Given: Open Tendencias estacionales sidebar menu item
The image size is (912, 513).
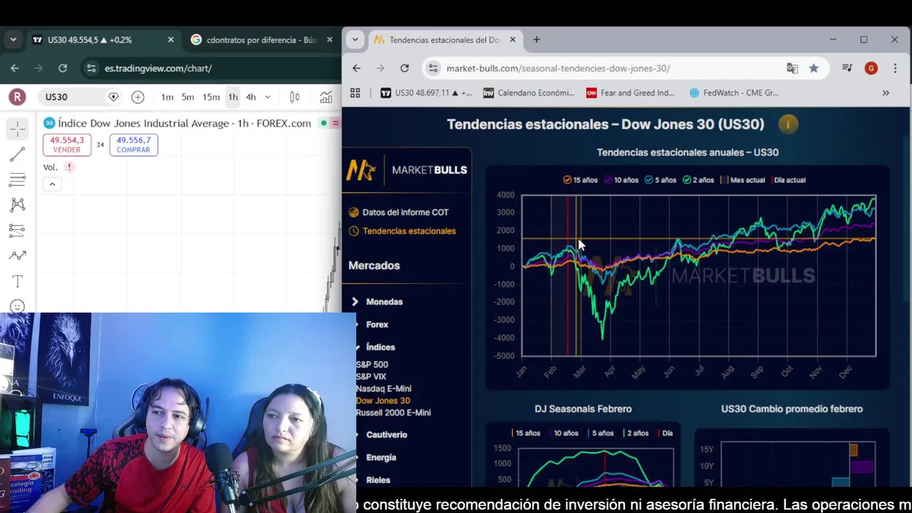Looking at the screenshot, I should click(x=403, y=231).
